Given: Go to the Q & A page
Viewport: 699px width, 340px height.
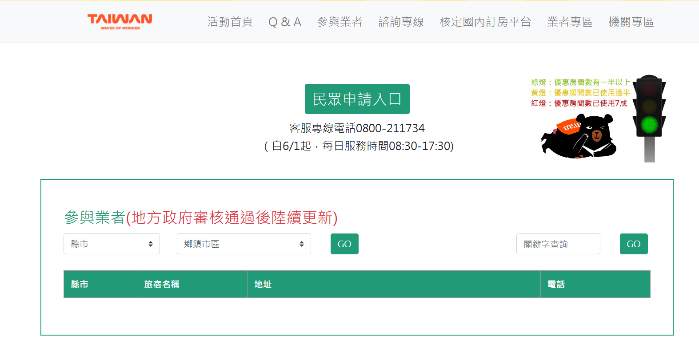Looking at the screenshot, I should click(x=285, y=22).
